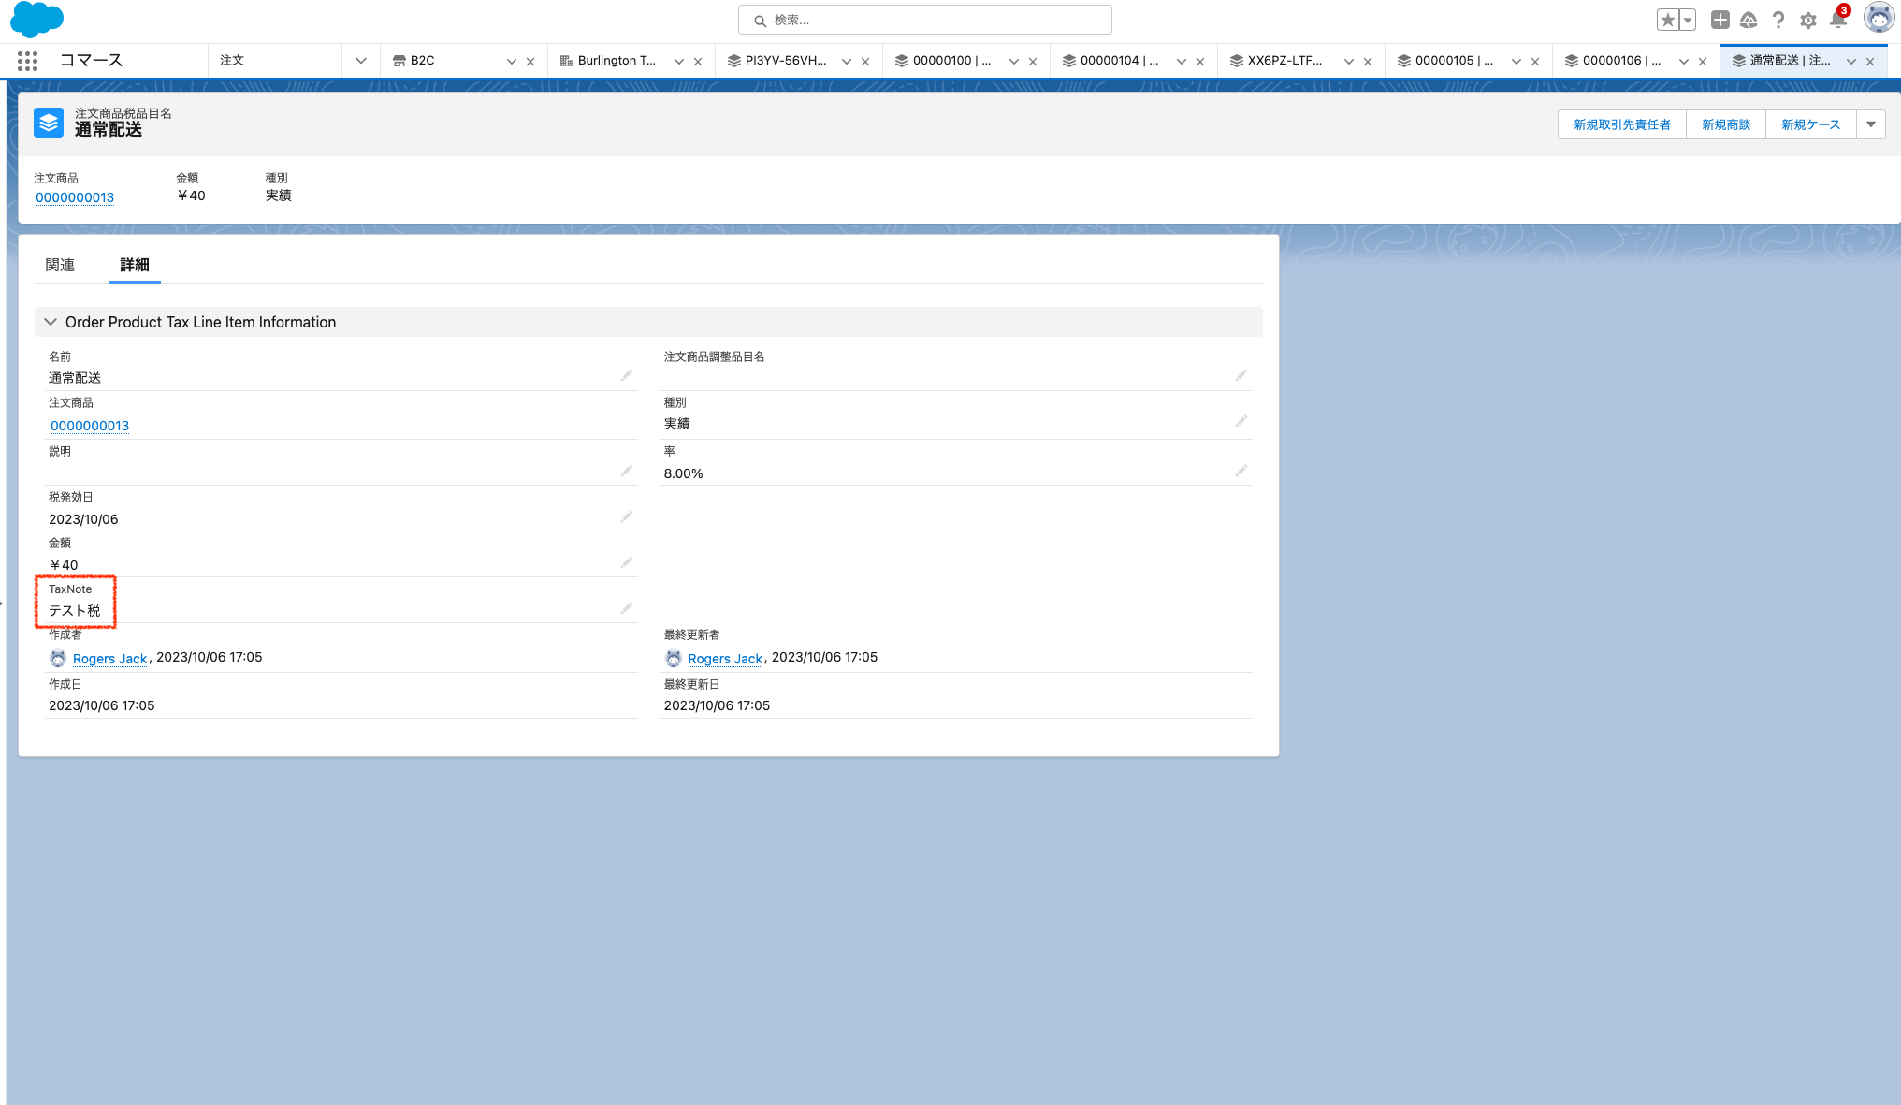Open Rogers Jack link under 作成者

[x=109, y=659]
